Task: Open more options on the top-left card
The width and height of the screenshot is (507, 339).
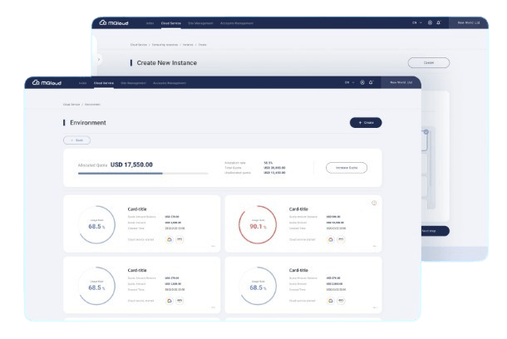Action: tap(213, 246)
